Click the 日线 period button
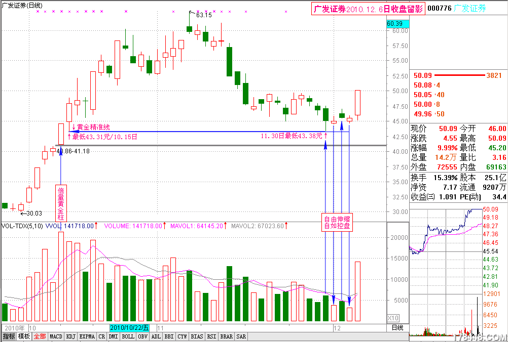The width and height of the screenshot is (508, 342). coord(397,328)
